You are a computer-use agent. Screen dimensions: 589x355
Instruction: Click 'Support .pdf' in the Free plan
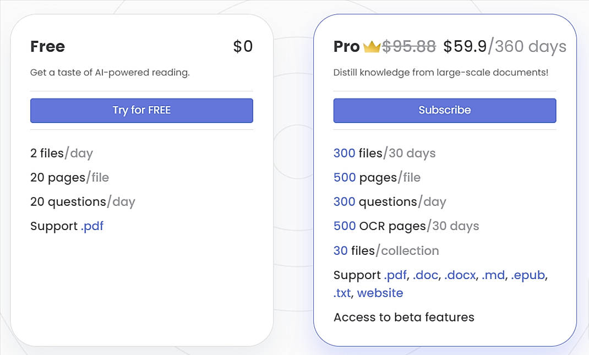[67, 226]
